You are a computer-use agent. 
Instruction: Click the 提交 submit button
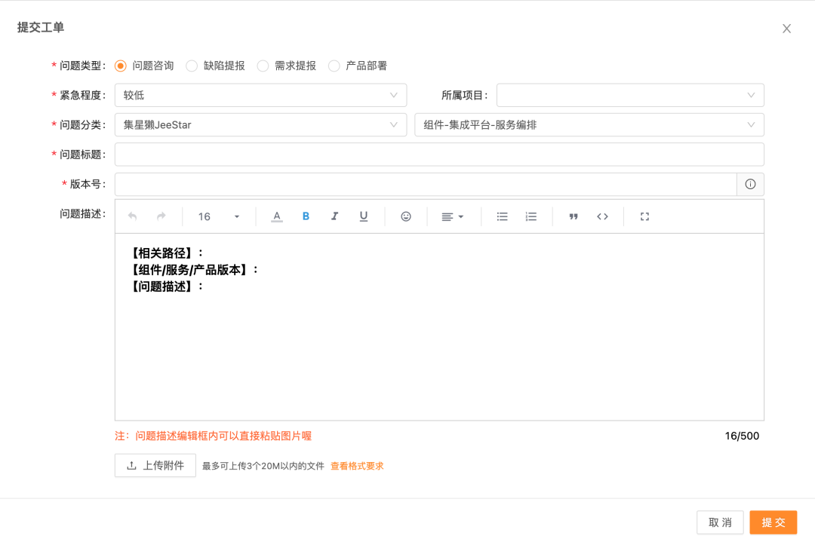click(773, 522)
